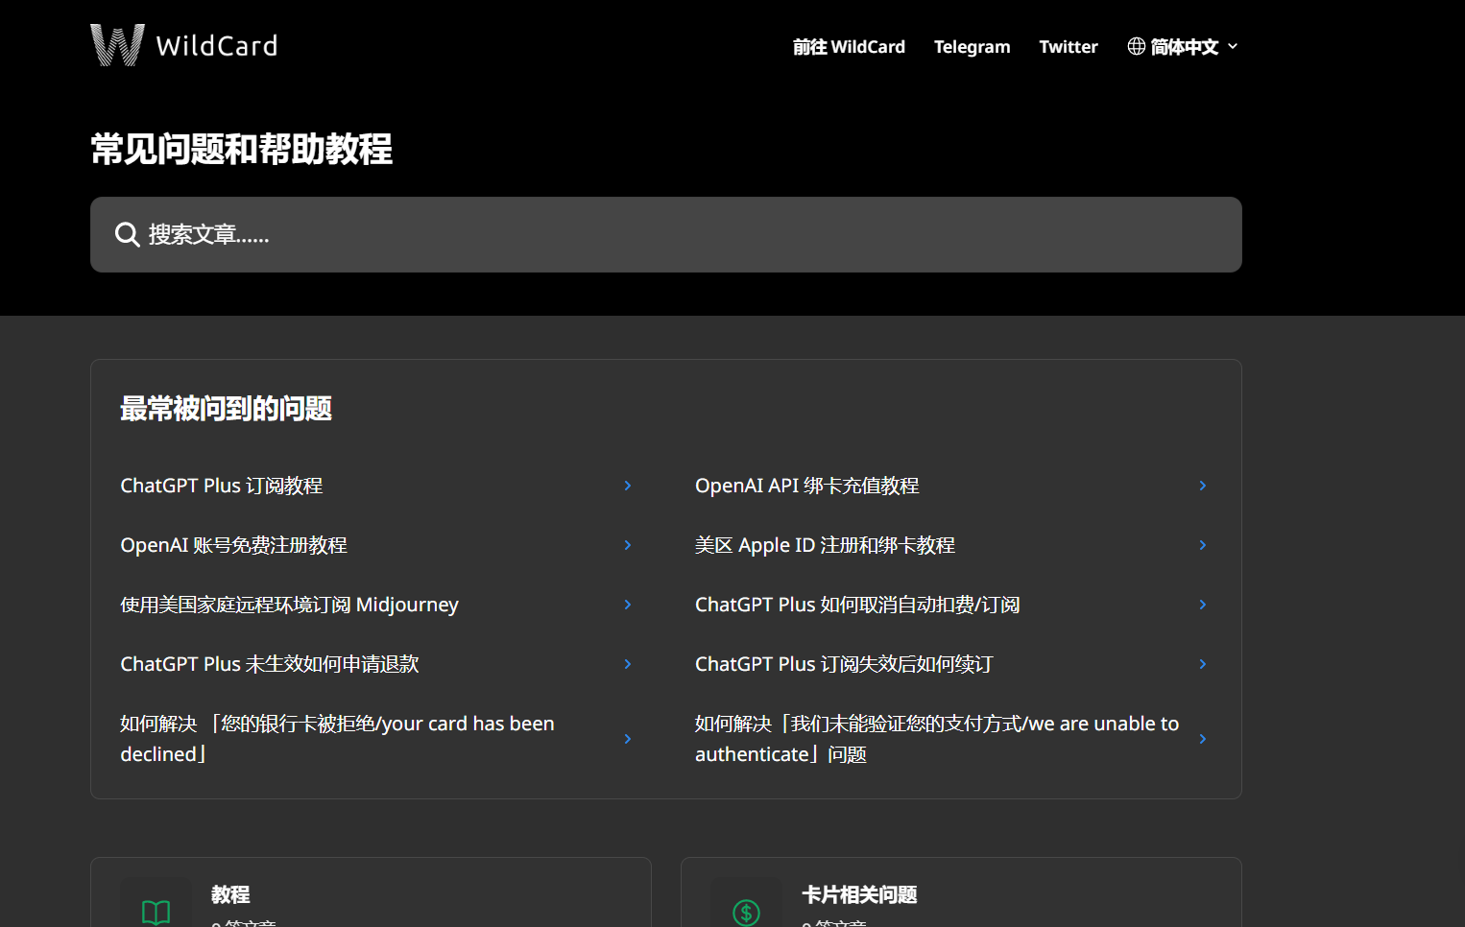
Task: Click the search magnifier icon
Action: 127,234
